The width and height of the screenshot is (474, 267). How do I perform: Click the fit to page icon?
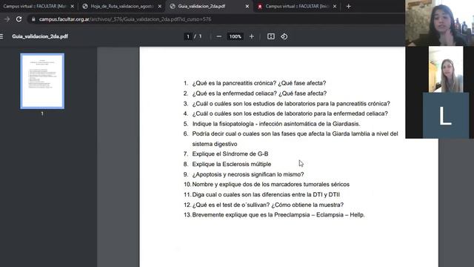[271, 36]
